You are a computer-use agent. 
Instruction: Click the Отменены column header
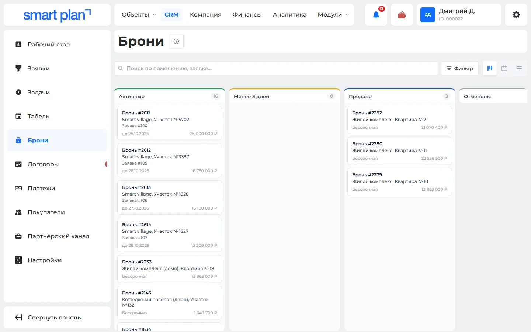(493, 96)
